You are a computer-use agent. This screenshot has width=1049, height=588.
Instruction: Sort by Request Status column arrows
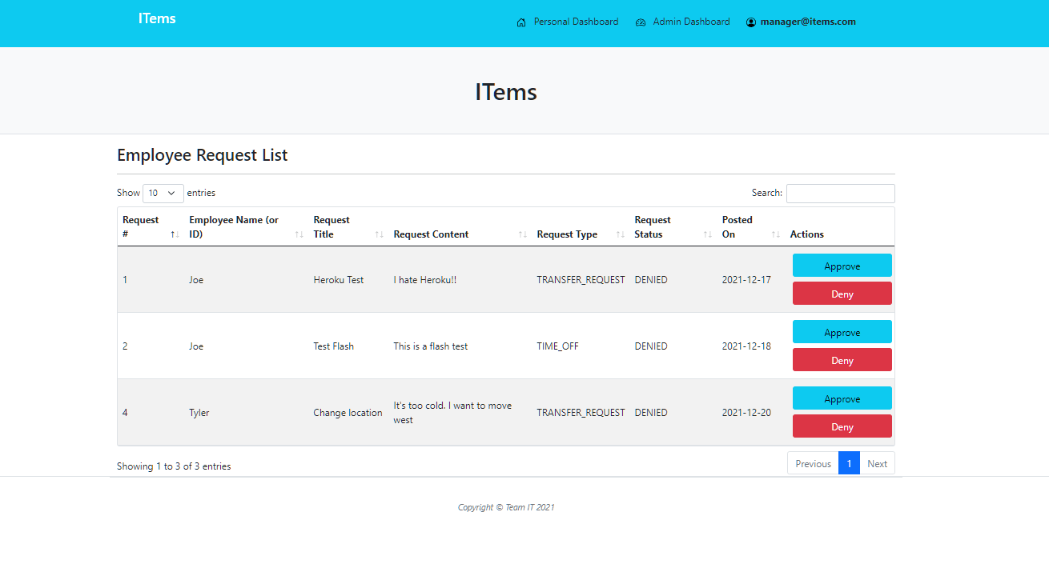click(x=707, y=234)
